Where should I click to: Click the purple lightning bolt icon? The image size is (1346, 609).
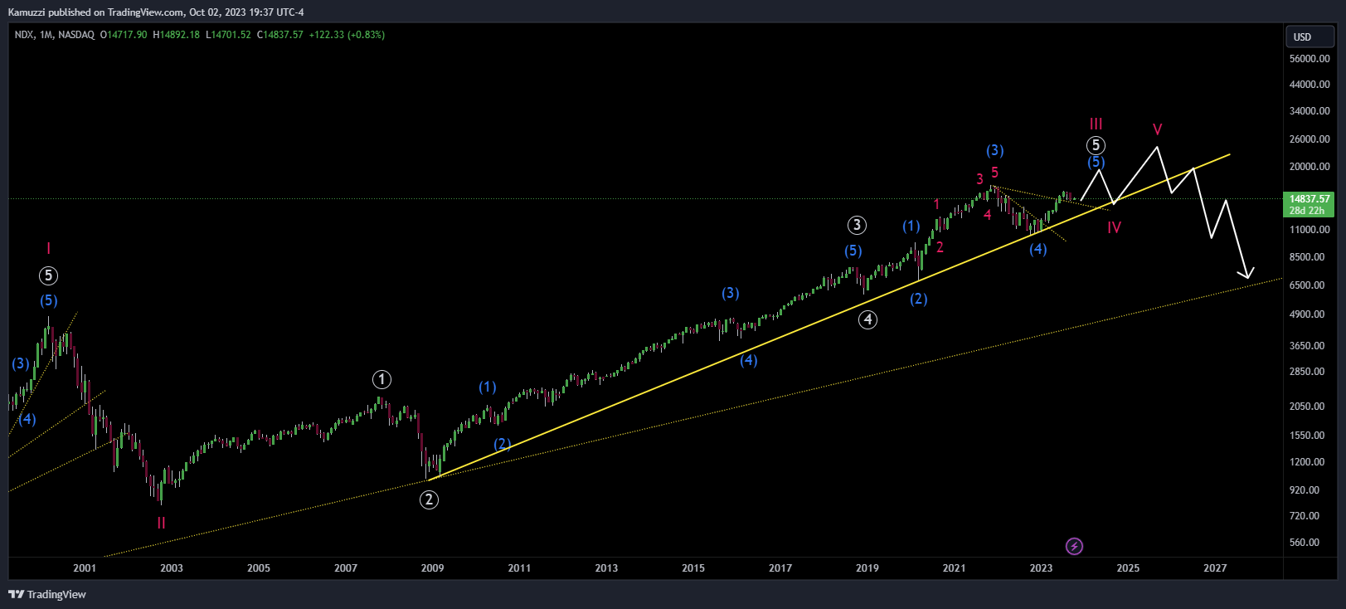click(1074, 546)
